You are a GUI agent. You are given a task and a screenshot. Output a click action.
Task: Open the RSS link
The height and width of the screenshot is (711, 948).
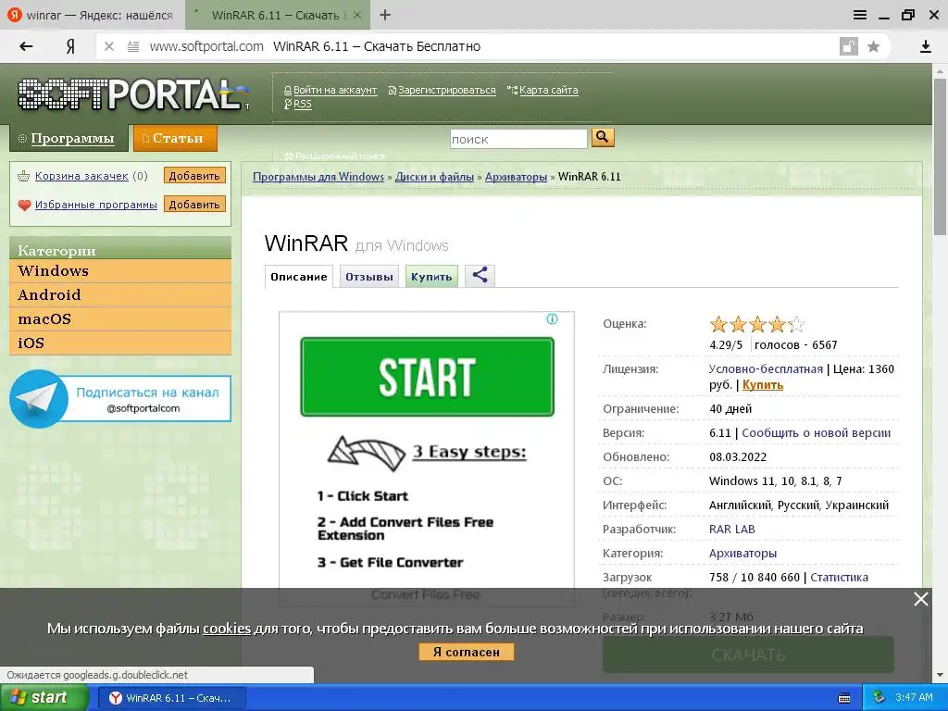click(x=303, y=104)
